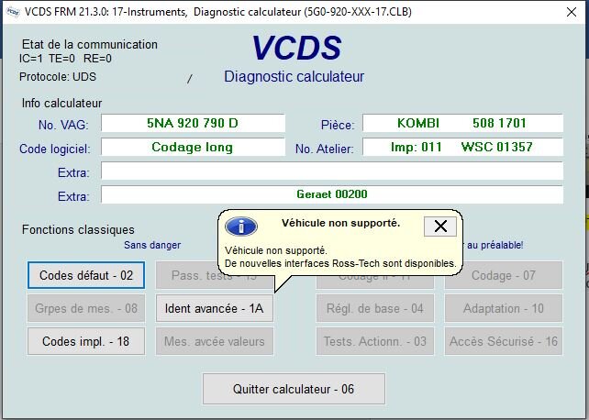This screenshot has height=420, width=589.
Task: Click the bold Véhicule non supporté title
Action: tap(340, 223)
